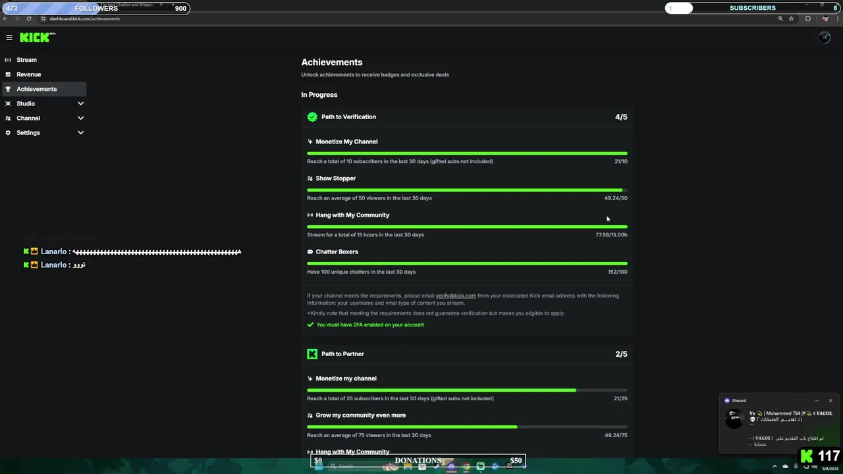
Task: Click the 2FA enabled checkmark icon
Action: [x=310, y=325]
